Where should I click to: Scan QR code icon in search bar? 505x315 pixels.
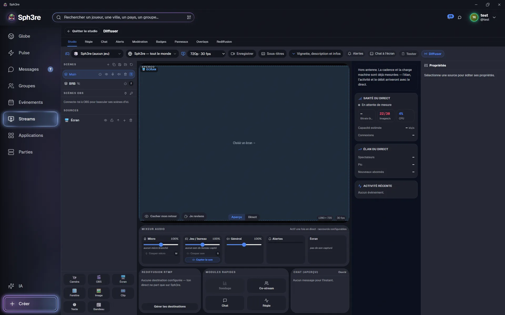coord(189,17)
